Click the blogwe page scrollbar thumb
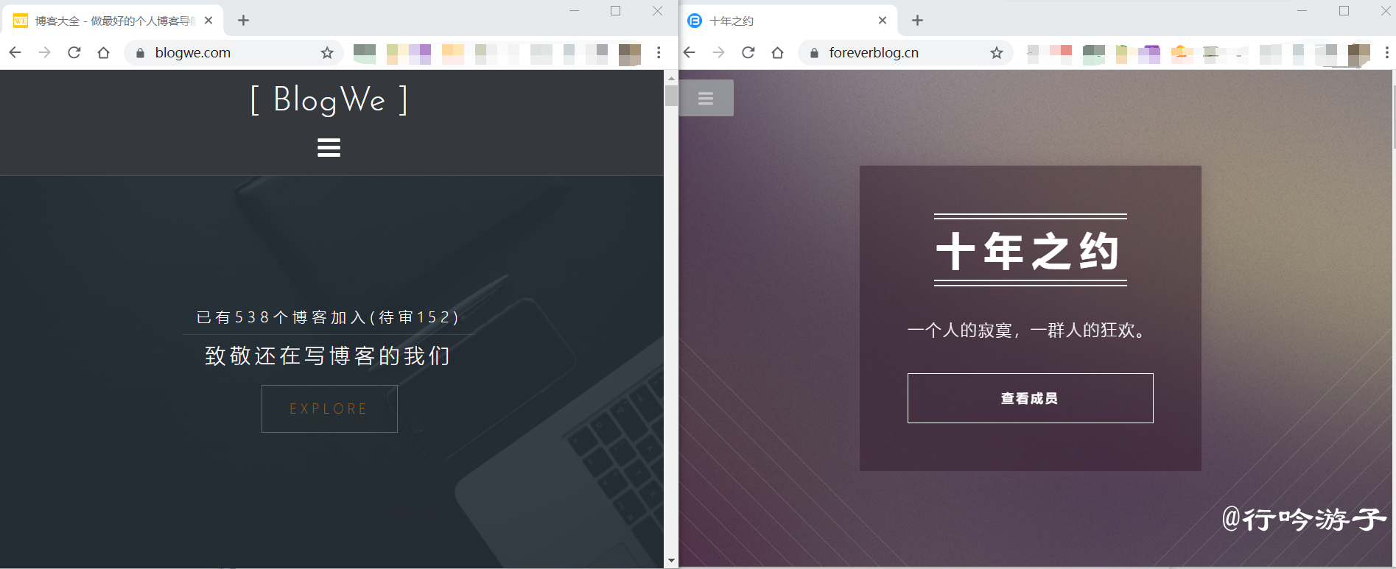Screen dimensions: 1396x569 (671, 96)
